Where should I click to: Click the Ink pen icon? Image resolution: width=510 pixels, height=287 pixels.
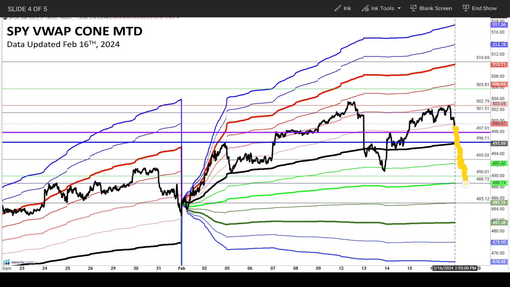coord(338,8)
